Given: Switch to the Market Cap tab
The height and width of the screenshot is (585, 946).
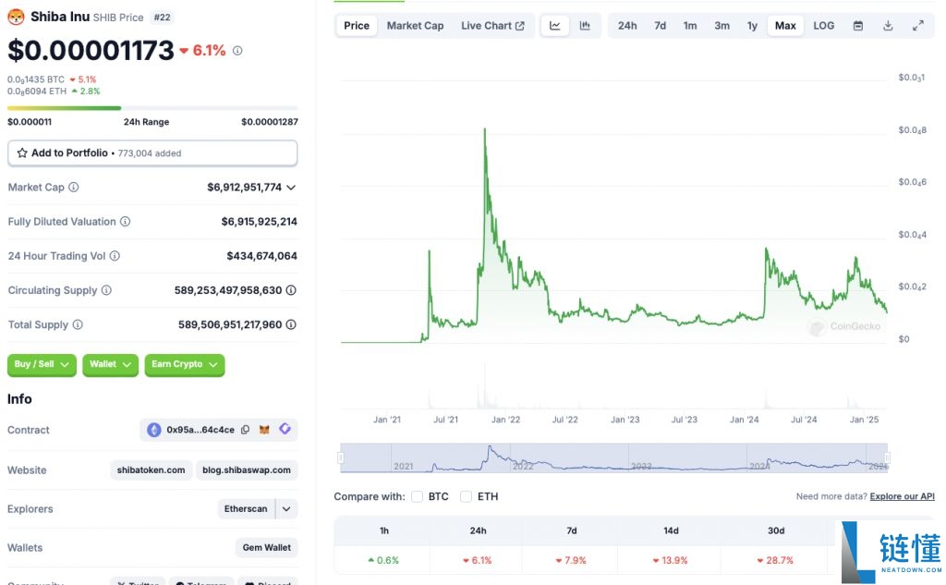Looking at the screenshot, I should [415, 26].
